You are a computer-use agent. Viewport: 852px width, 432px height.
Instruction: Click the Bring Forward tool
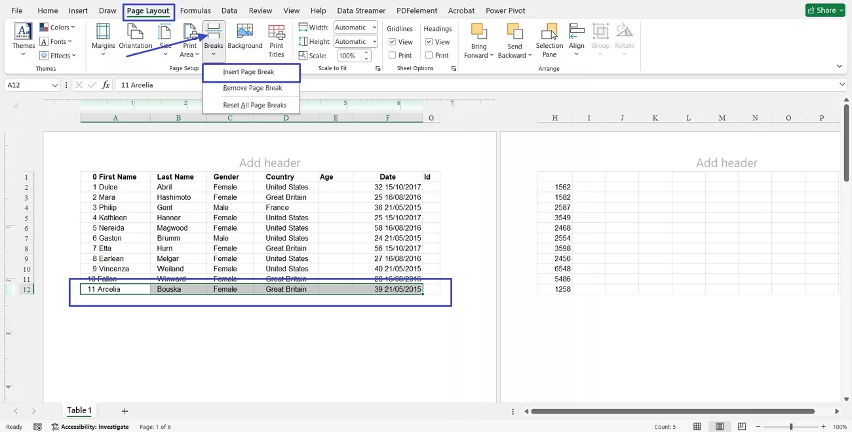point(479,39)
